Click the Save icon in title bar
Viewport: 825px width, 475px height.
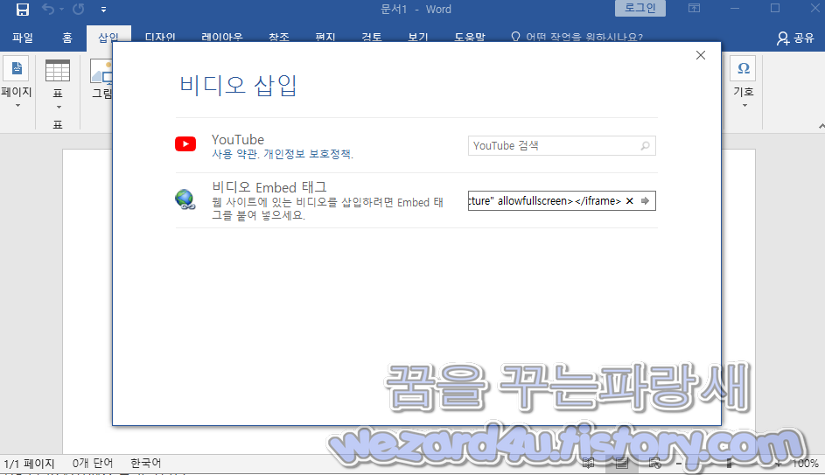[23, 9]
